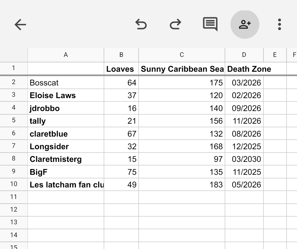Click the Loaves header cell
Screen dimensions: 297x249
pos(121,69)
